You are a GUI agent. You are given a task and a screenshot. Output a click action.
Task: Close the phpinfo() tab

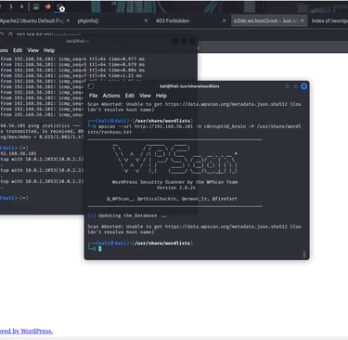click(146, 20)
